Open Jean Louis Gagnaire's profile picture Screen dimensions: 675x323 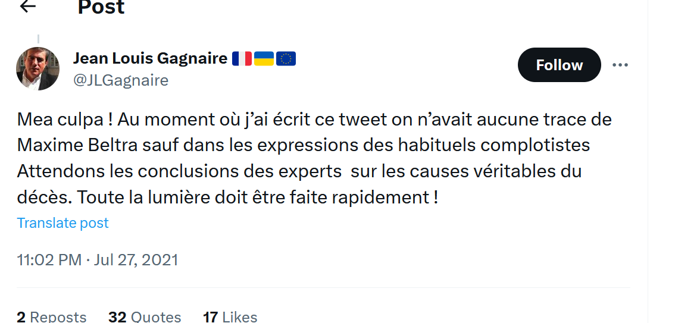pyautogui.click(x=38, y=68)
